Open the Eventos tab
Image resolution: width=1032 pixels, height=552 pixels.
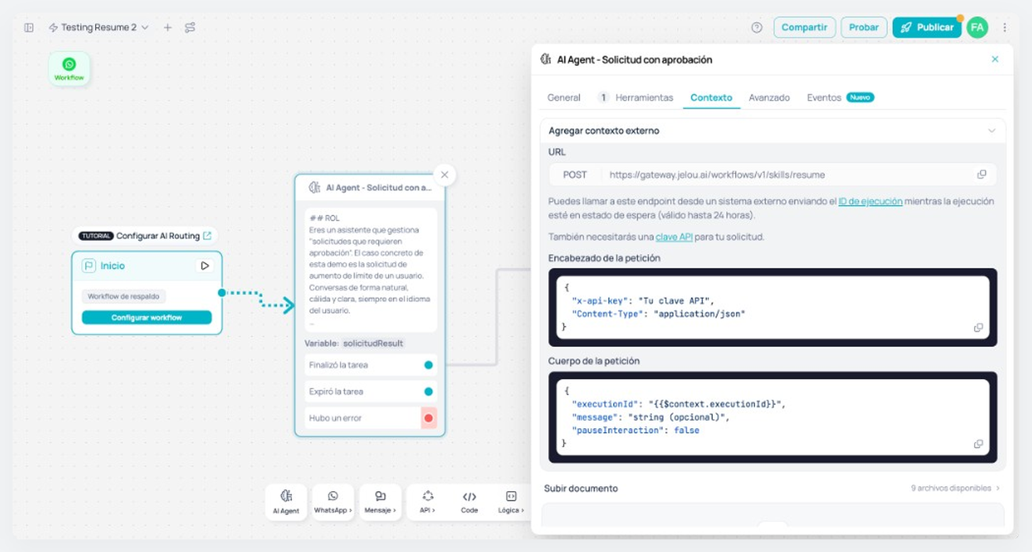pyautogui.click(x=840, y=97)
